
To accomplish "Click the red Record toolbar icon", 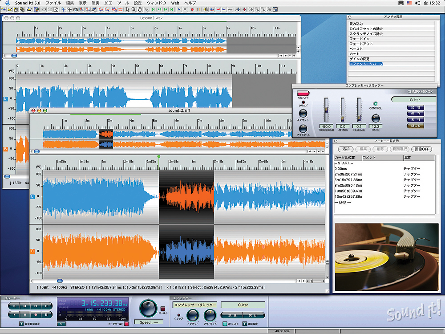I will [192, 10].
